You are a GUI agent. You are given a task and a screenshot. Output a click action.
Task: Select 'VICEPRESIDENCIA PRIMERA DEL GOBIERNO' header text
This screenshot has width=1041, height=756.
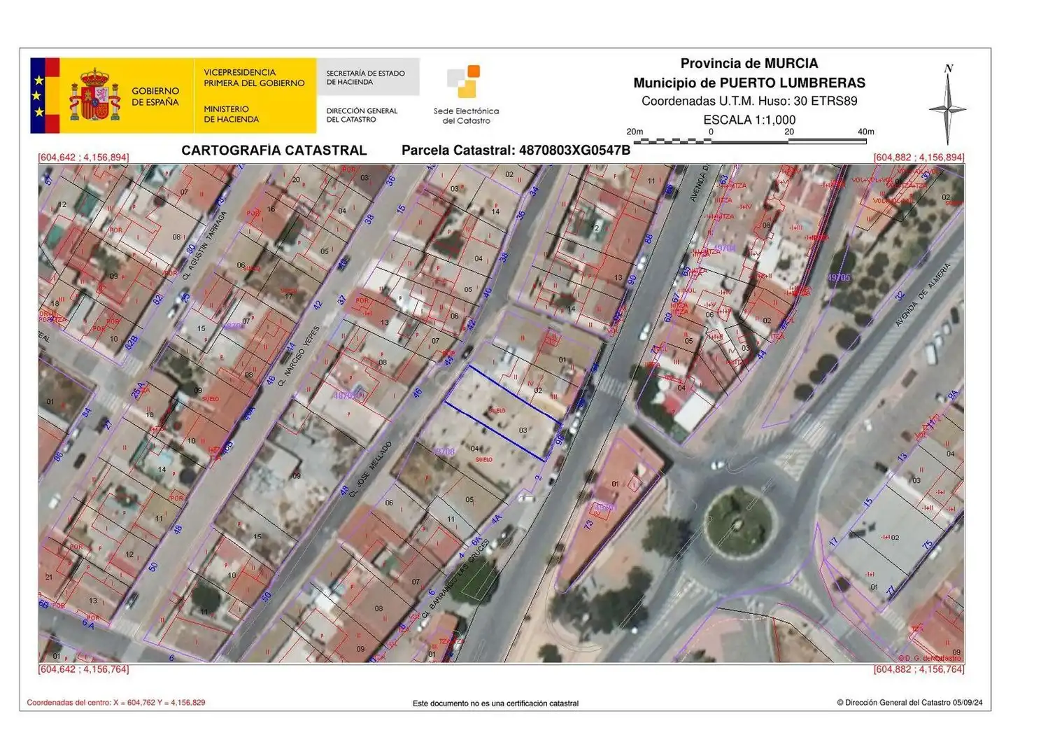(254, 78)
